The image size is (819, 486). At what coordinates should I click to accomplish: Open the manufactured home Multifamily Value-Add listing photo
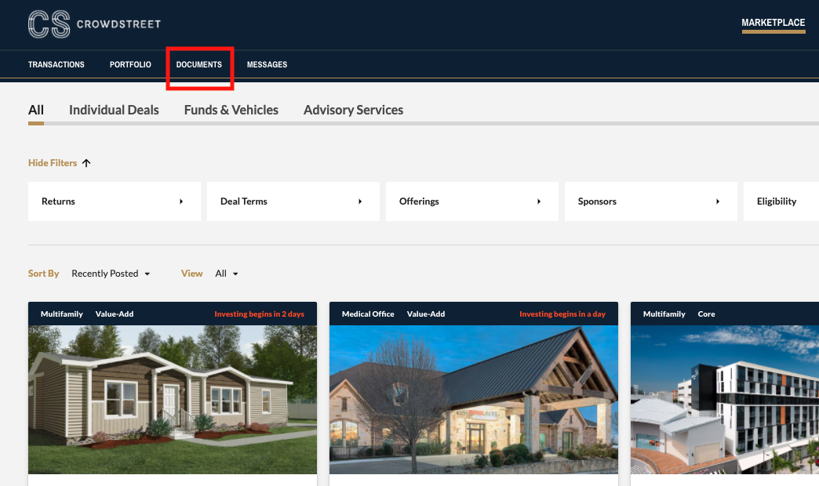tap(173, 399)
